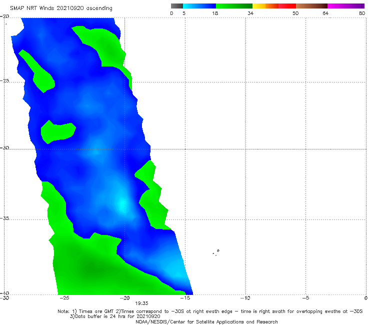Viewport: 370px width, 325px height.
Task: Click the '5' label under the color bar
Action: pos(184,13)
